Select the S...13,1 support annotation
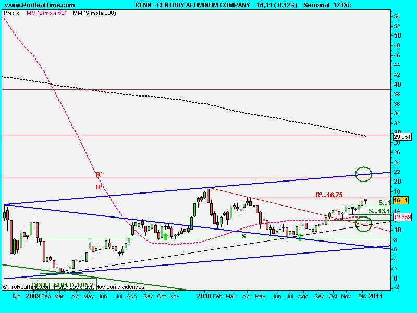This screenshot has width=417, height=313. coord(379,211)
